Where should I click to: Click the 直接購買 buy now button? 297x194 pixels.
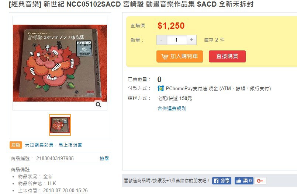227,56
